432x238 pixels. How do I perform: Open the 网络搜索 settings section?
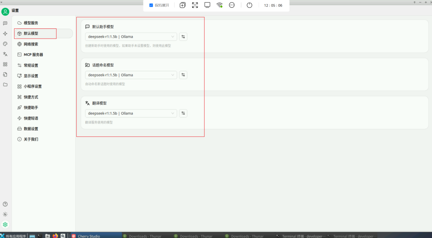pyautogui.click(x=43, y=44)
